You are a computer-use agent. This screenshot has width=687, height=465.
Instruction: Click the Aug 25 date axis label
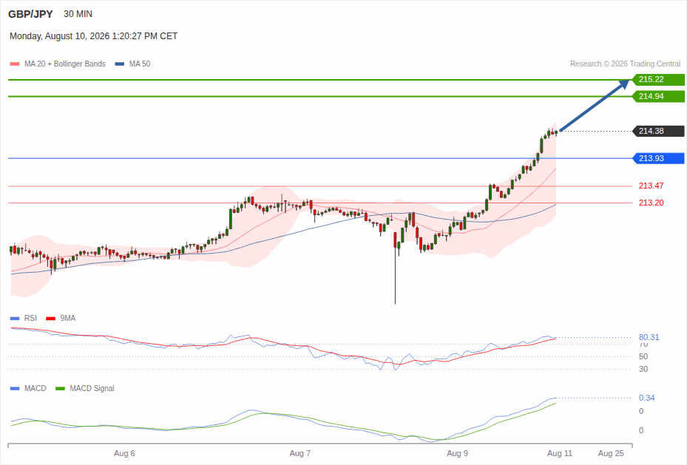point(611,453)
